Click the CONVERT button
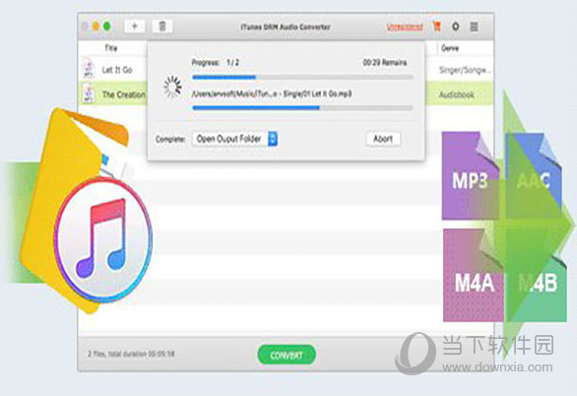The image size is (577, 396). [x=287, y=355]
